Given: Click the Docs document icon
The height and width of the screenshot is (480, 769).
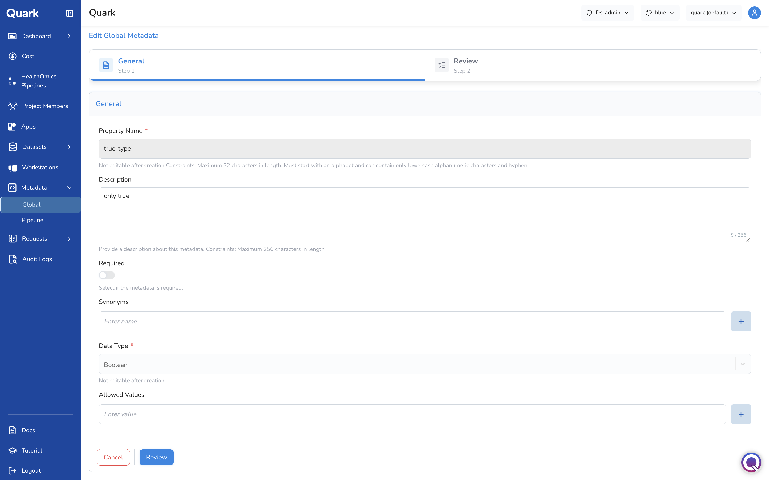Looking at the screenshot, I should 12,430.
